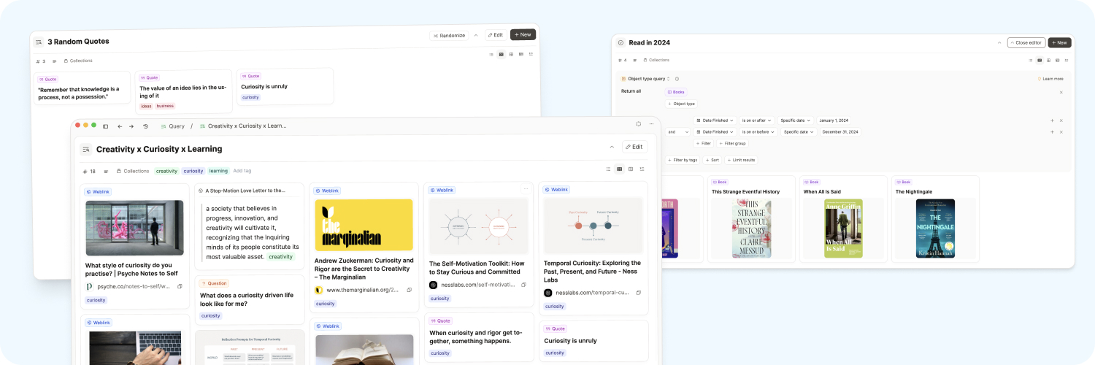Copy link icon next to themarginalian.org URL
This screenshot has width=1095, height=365.
409,290
